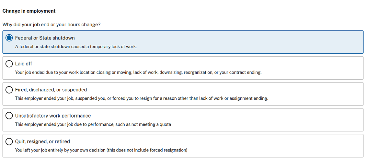Click the "Why did your job end" question

51,25
